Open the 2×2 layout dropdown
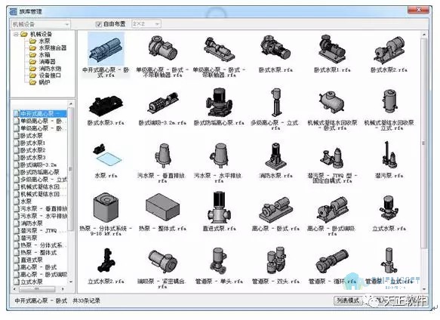 click(146, 24)
